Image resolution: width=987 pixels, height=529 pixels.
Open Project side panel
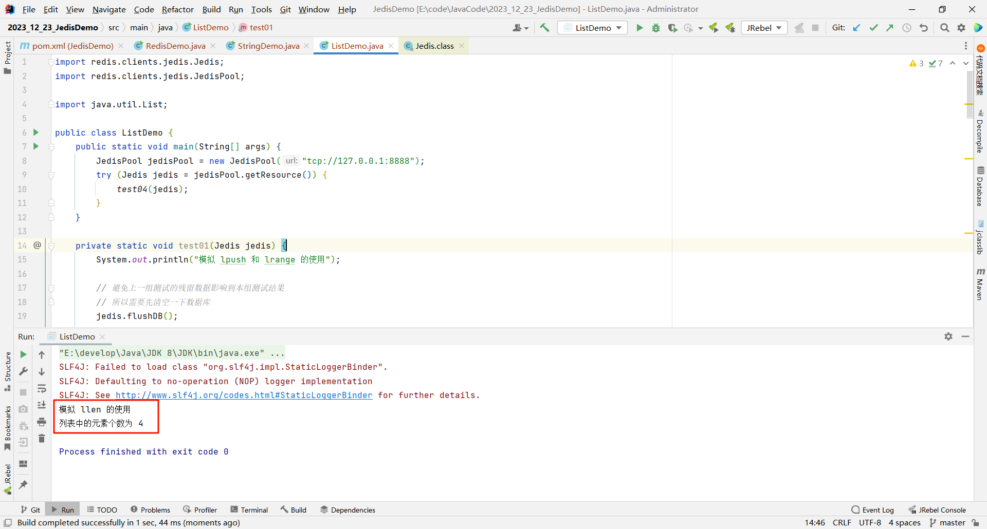7,57
